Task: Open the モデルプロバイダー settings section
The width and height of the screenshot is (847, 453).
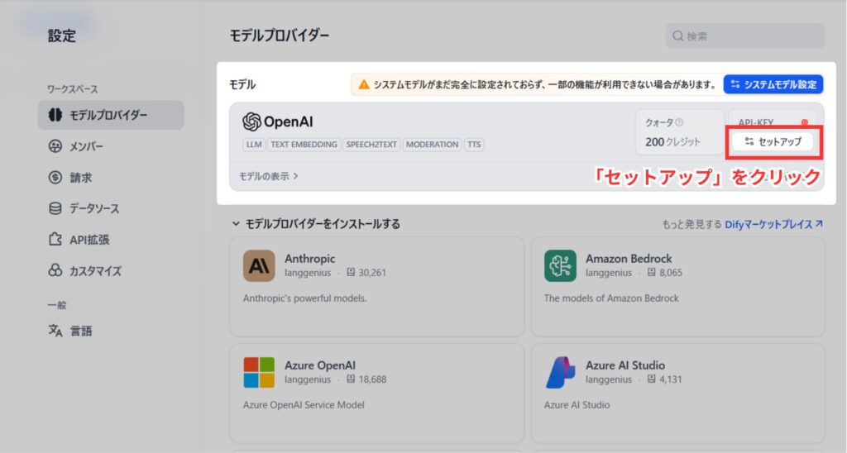Action: pyautogui.click(x=111, y=115)
